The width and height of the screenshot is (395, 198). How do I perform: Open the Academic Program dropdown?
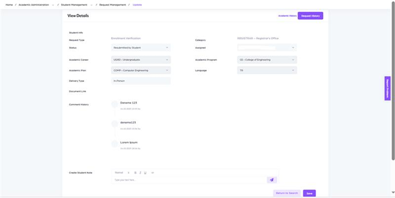(267, 60)
